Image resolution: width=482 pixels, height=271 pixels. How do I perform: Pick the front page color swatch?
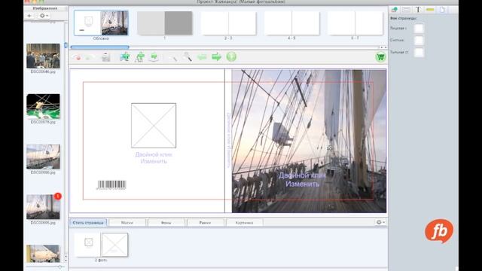[419, 29]
